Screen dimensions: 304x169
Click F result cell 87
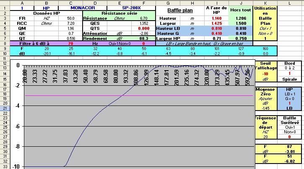click(x=289, y=147)
